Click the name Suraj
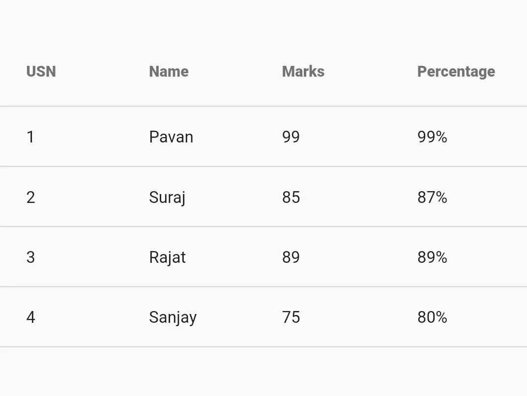527x396 pixels. 167,198
